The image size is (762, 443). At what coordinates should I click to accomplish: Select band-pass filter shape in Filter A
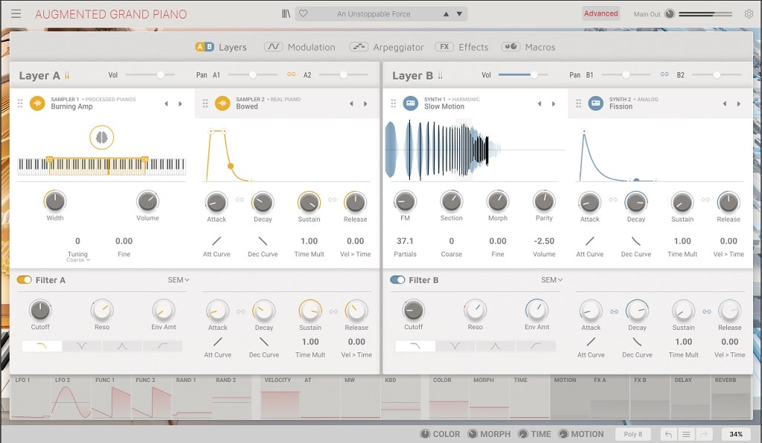122,346
